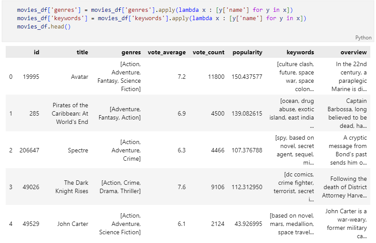The width and height of the screenshot is (376, 243).
Task: Click the 'vote_average' column header
Action: [x=167, y=53]
